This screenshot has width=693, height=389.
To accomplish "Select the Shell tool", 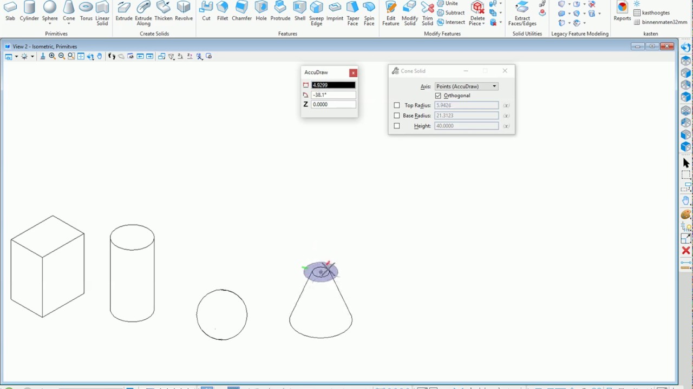I will click(x=300, y=11).
